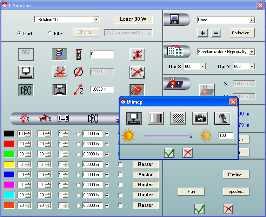Toggle the blue row Vector mode button
The height and width of the screenshot is (217, 266).
click(x=145, y=174)
